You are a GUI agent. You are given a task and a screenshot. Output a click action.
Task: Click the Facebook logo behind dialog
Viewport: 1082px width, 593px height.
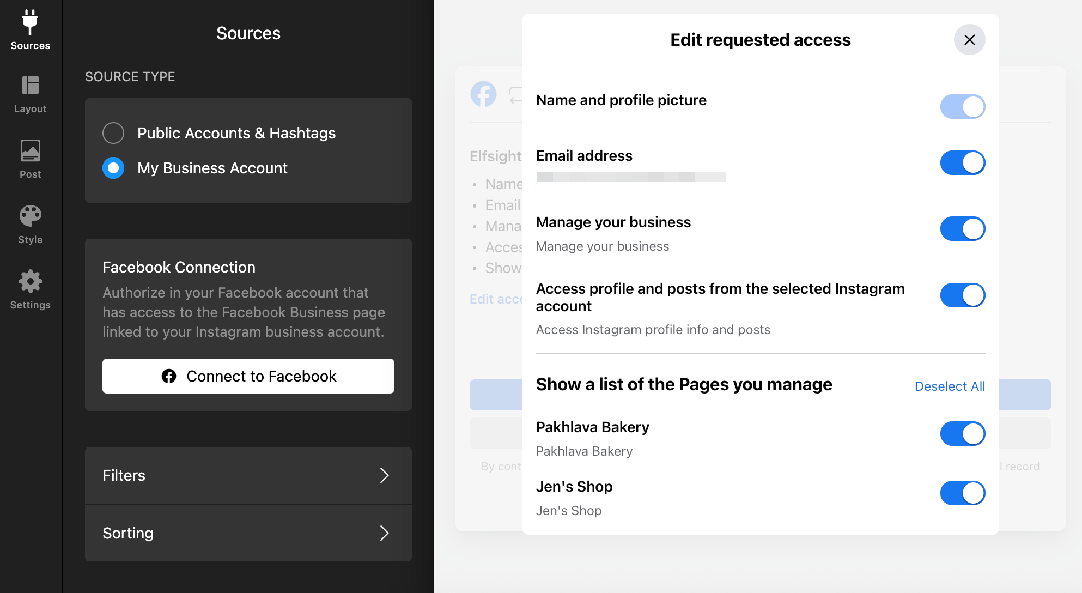[483, 94]
